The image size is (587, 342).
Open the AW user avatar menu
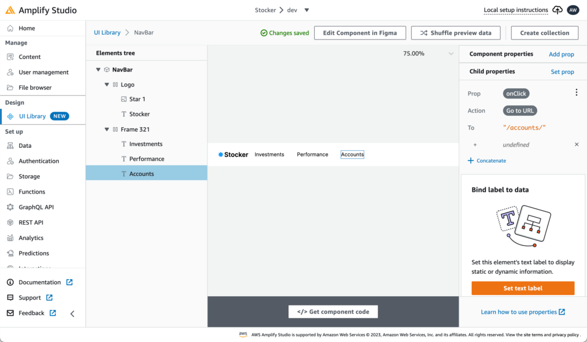click(573, 10)
